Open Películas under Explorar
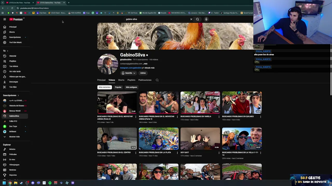Viewport: 332px width, 186px height. tap(15, 154)
